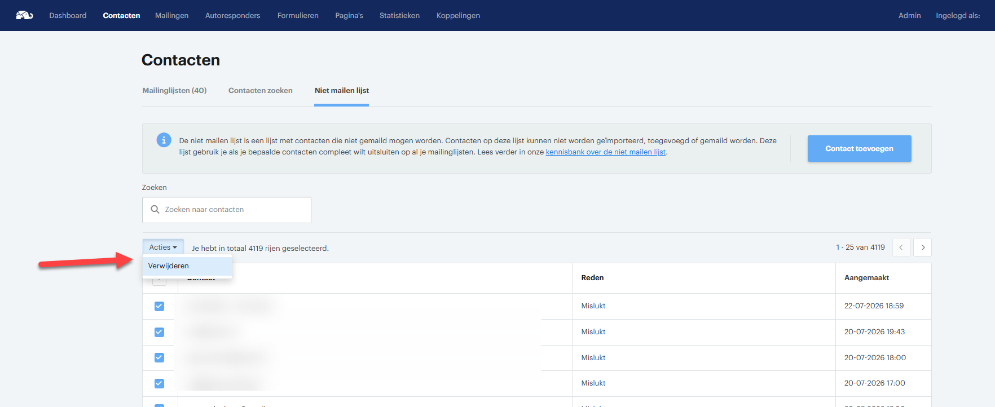995x407 pixels.
Task: Click the blue info icon in notice
Action: 164,140
